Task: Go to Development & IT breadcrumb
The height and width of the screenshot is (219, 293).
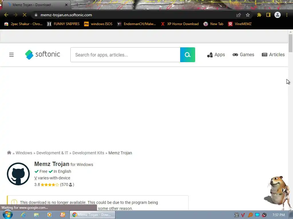Action: (x=52, y=153)
